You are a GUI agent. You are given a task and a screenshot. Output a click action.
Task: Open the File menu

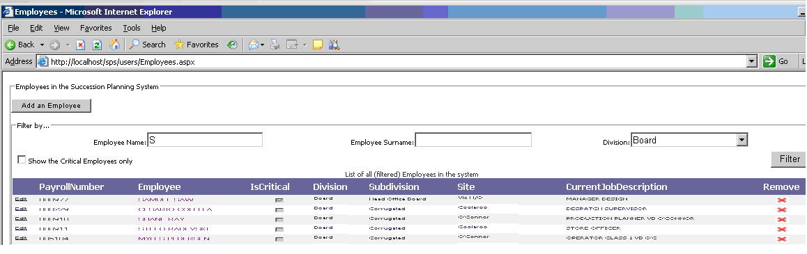[13, 29]
